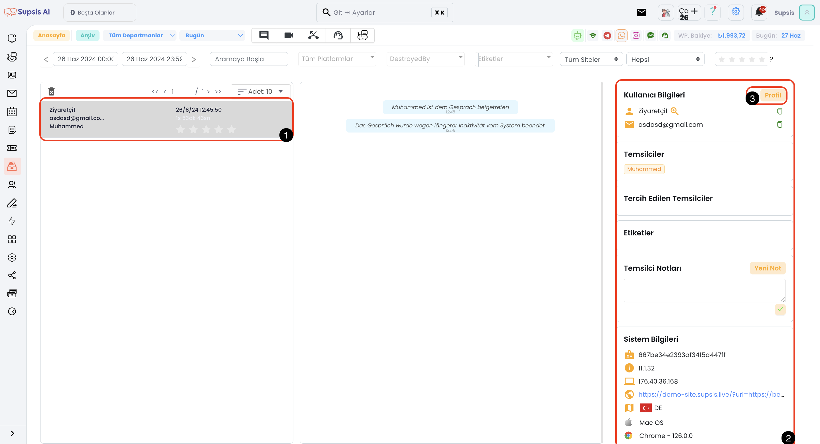This screenshot has height=444, width=820.
Task: Jump to last page of list
Action: 218,92
